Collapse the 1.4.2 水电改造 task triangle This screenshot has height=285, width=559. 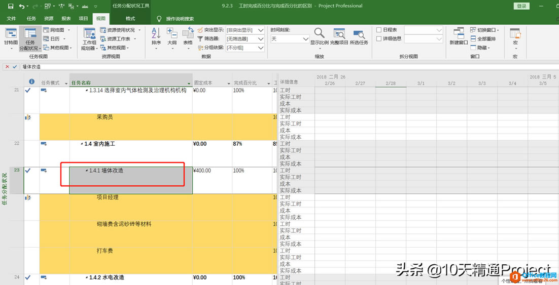click(87, 277)
